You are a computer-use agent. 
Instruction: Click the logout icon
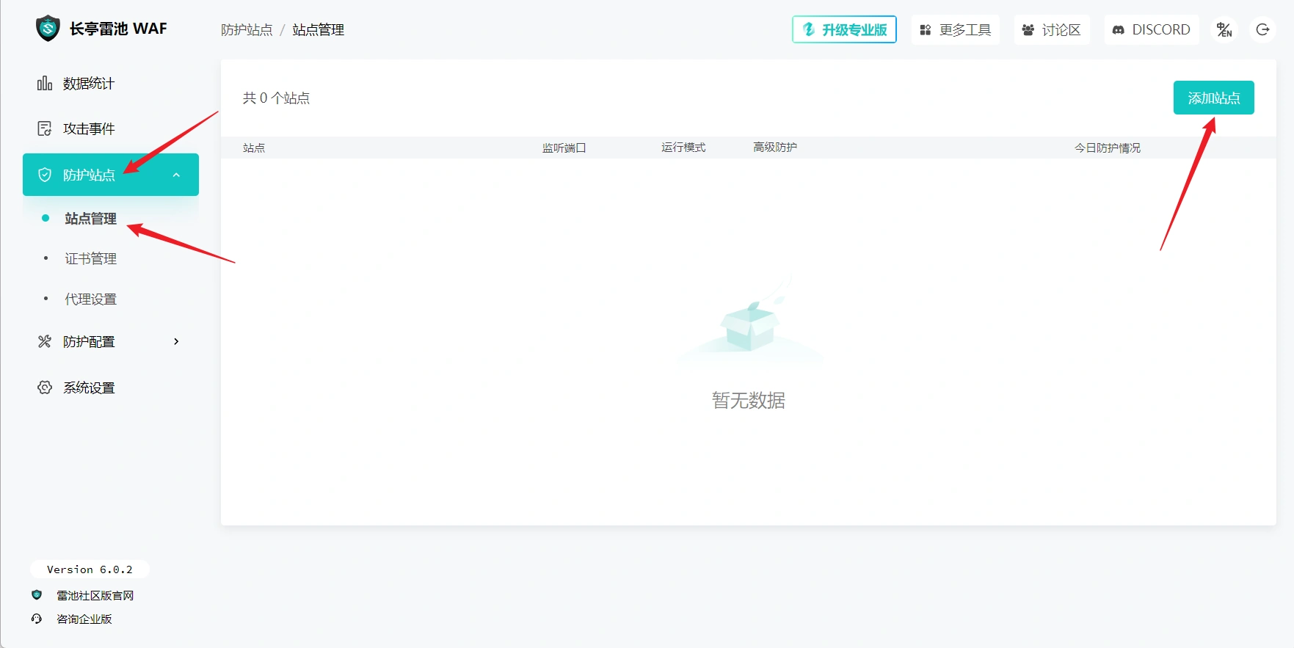[1262, 29]
